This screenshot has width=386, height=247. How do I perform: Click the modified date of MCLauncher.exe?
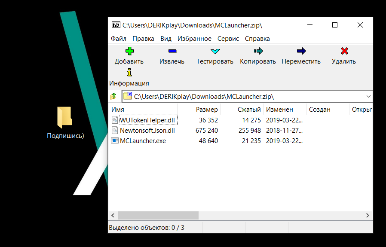284,141
